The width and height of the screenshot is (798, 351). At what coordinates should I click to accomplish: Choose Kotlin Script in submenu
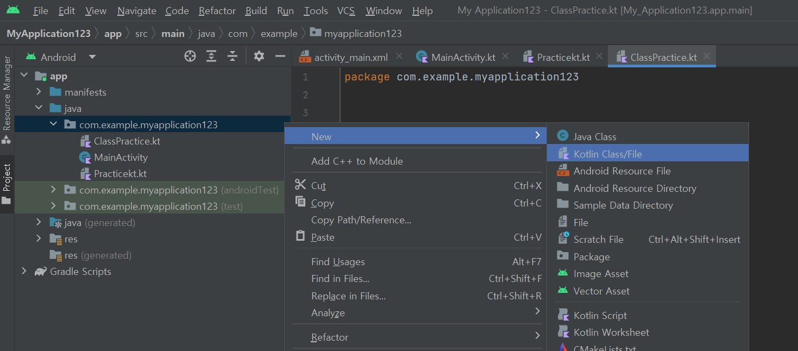(648, 315)
